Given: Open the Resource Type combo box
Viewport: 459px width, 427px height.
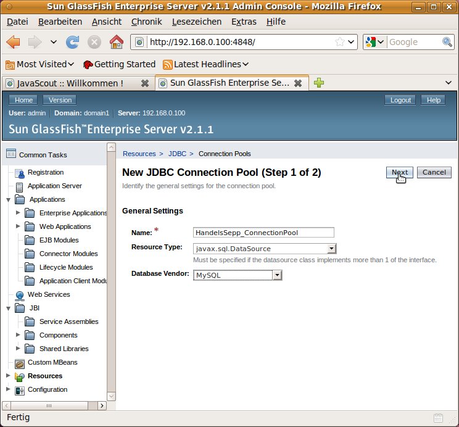Looking at the screenshot, I should [x=331, y=249].
